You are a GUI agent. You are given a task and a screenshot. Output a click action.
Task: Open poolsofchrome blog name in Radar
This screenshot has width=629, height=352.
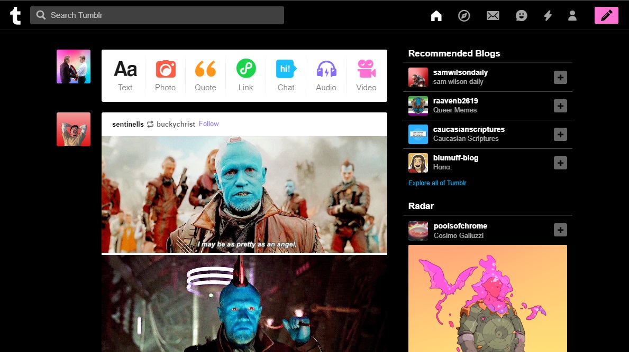pyautogui.click(x=461, y=226)
